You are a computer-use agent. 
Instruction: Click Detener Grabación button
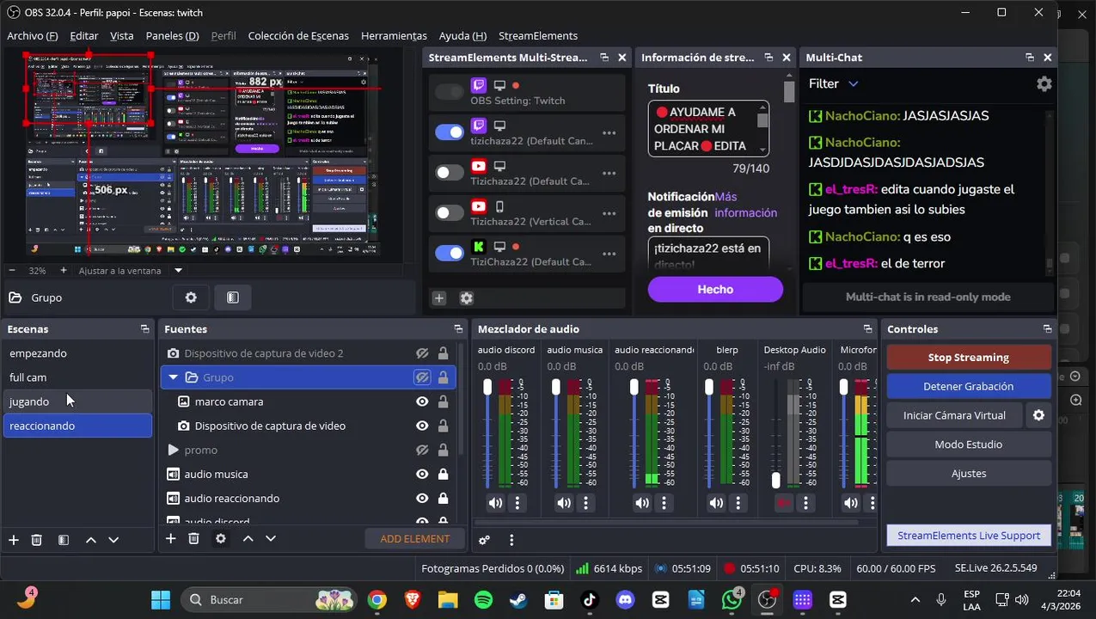coord(969,386)
